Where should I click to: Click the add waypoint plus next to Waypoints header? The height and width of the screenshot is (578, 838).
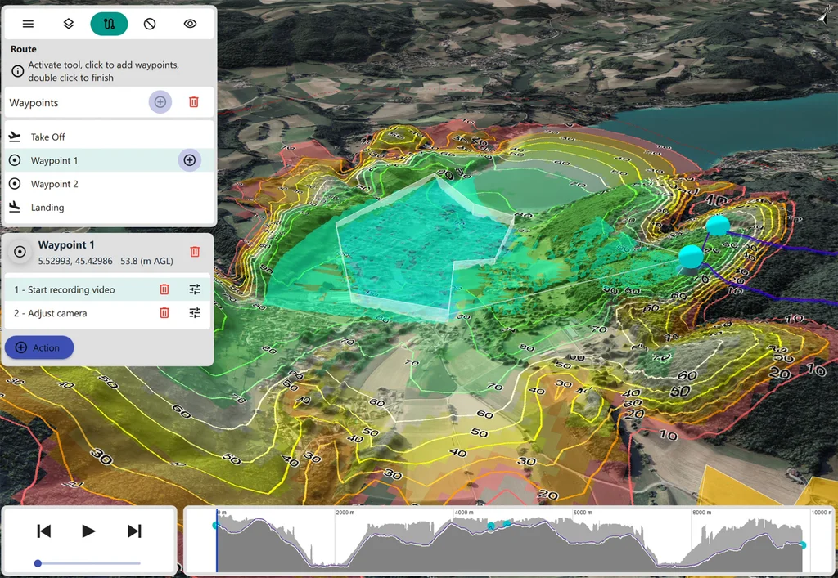(x=160, y=102)
